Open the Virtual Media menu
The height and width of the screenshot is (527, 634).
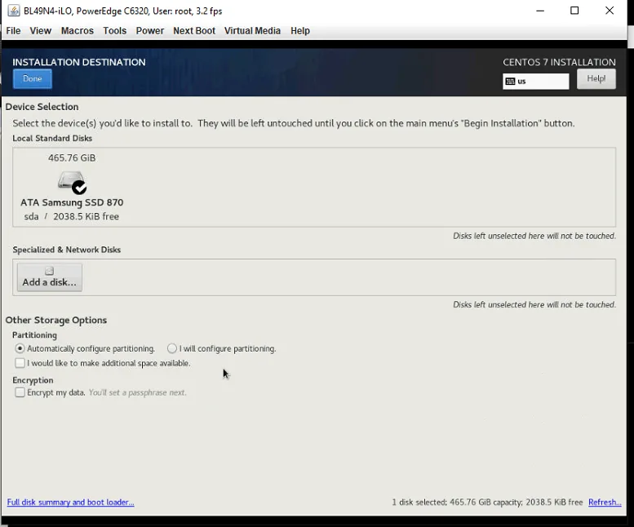point(252,31)
